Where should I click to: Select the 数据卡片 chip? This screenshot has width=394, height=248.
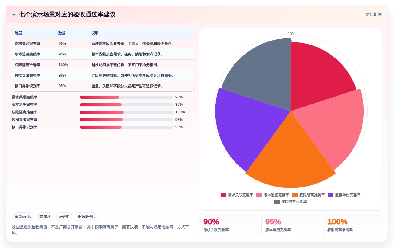pos(86,217)
